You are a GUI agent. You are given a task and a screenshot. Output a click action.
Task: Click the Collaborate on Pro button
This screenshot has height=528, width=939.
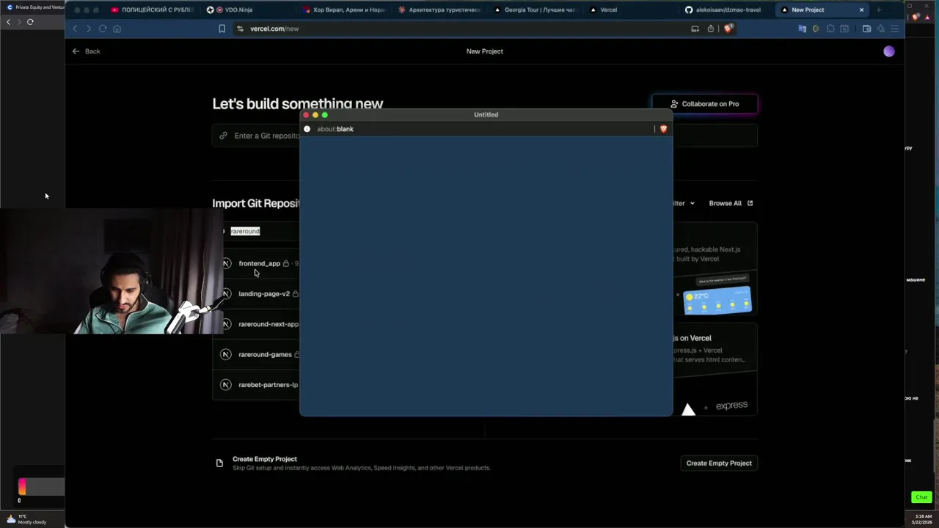click(x=704, y=104)
